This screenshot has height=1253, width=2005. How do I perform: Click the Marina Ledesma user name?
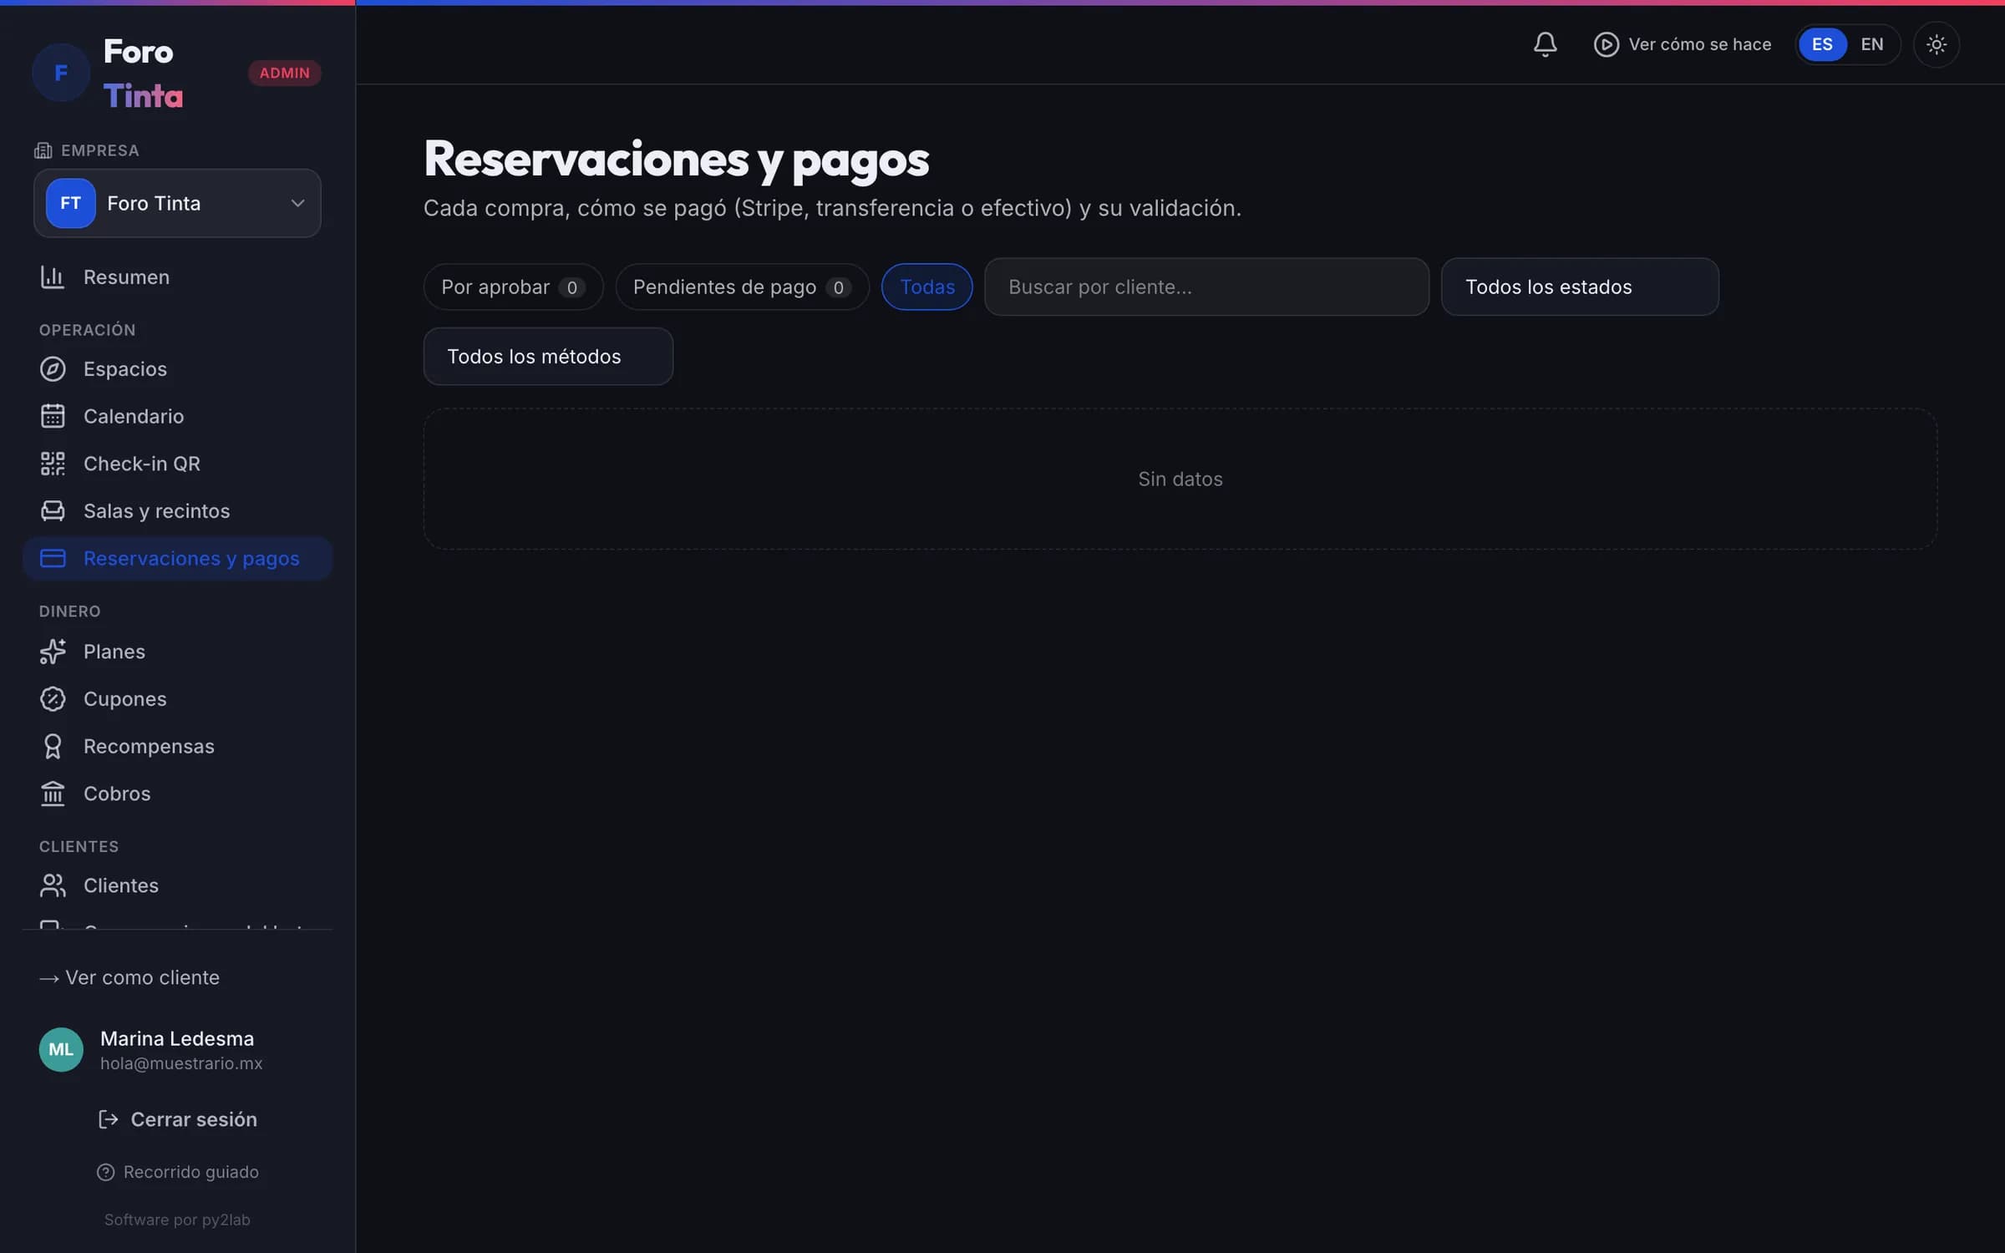click(x=177, y=1038)
